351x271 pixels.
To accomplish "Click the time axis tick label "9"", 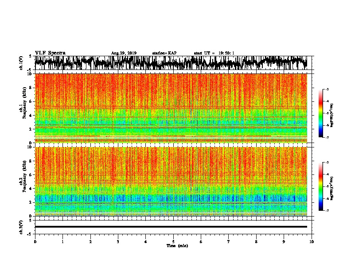I will point(284,242).
